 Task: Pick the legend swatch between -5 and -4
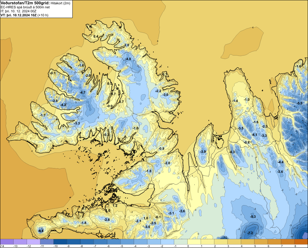point(127,242)
